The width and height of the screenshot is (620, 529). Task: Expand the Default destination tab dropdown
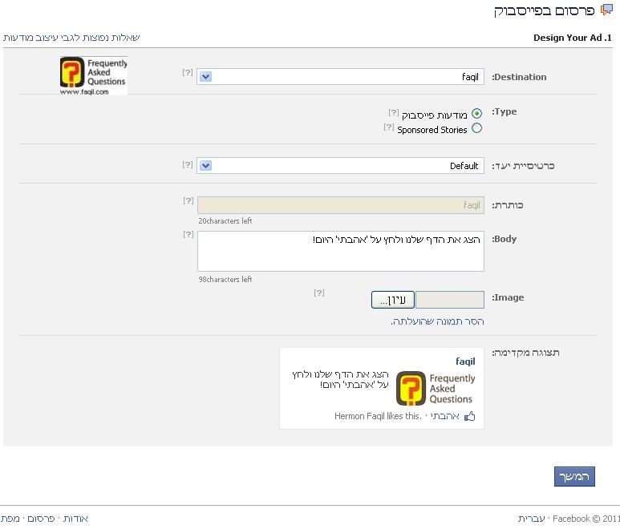(340, 166)
